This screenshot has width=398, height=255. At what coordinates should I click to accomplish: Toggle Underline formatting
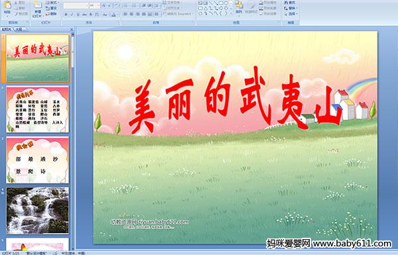click(x=78, y=15)
